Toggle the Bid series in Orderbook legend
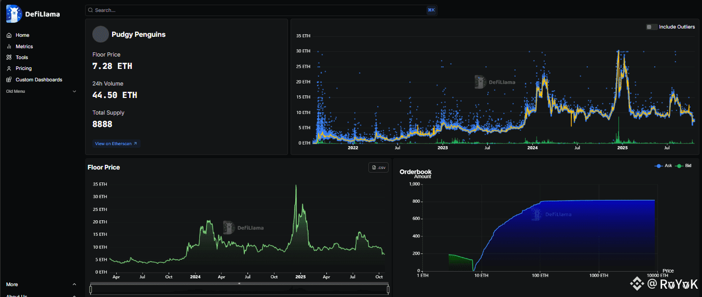The width and height of the screenshot is (702, 297). (x=684, y=165)
